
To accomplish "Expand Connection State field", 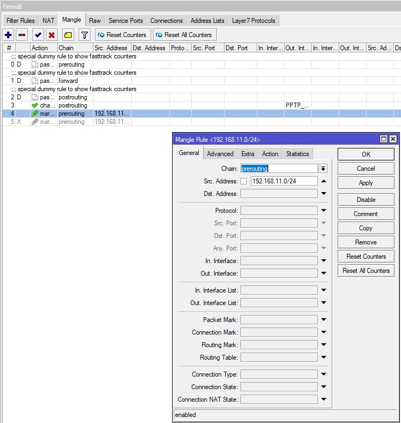I will (x=323, y=386).
